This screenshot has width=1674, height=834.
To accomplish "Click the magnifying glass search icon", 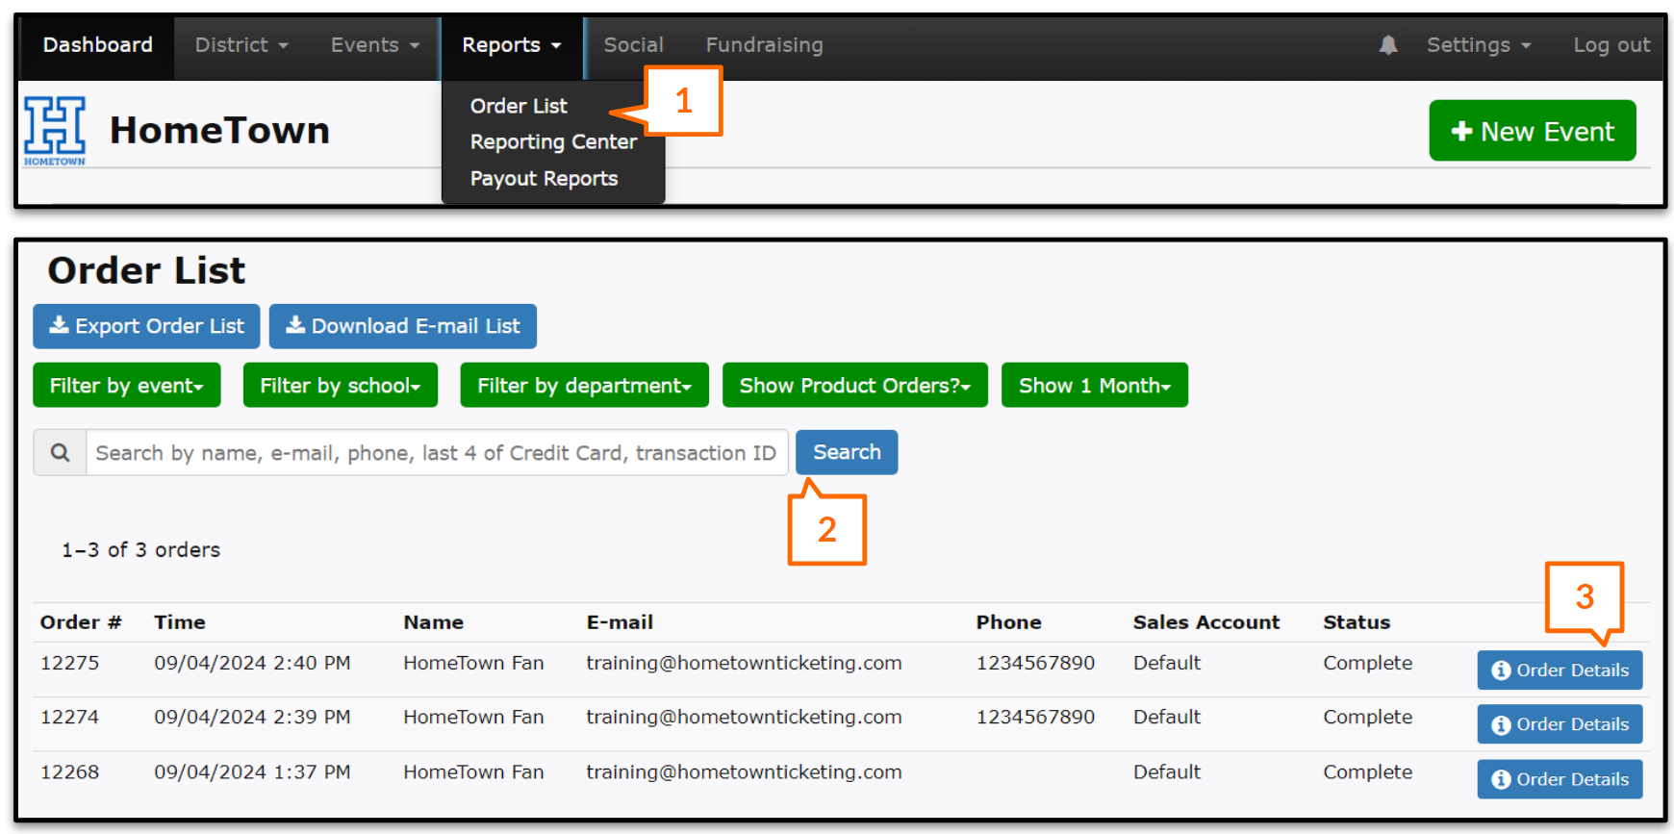I will click(60, 452).
